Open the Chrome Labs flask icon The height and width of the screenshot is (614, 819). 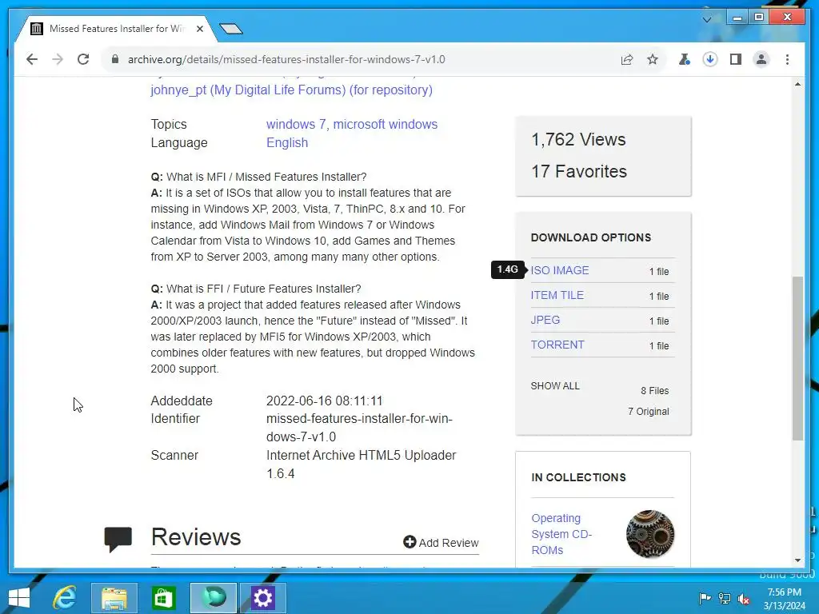pos(684,59)
